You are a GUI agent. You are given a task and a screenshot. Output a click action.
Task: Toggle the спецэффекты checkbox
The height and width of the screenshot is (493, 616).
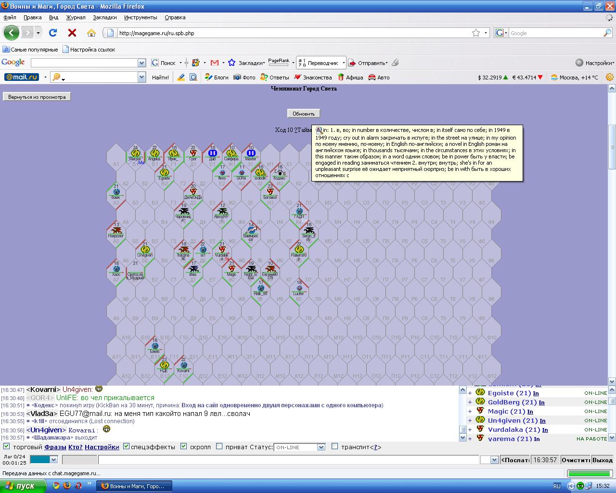point(127,446)
